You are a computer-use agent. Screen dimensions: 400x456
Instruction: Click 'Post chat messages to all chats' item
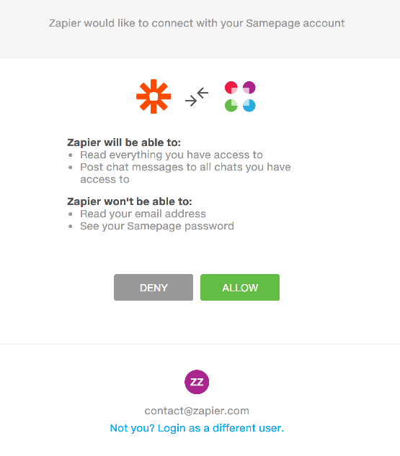click(185, 173)
